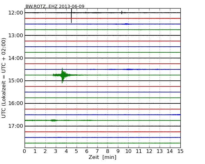Viewport: 205px width, 164px height.
Task: Click the '4' minute tick on Zeit axis
Action: 66,151
